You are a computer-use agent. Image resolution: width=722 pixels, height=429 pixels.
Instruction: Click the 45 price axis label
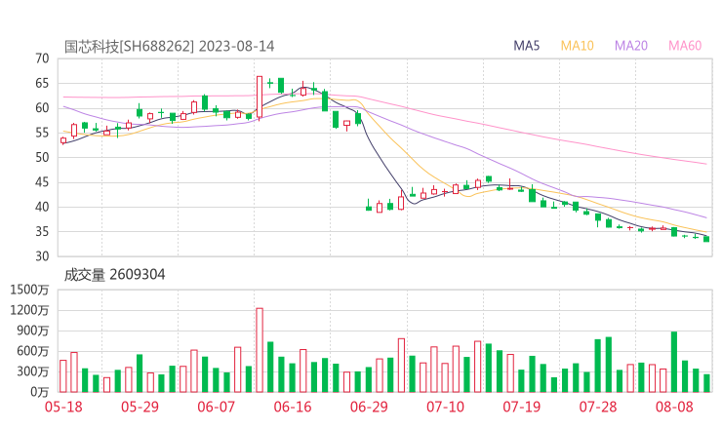tap(42, 182)
